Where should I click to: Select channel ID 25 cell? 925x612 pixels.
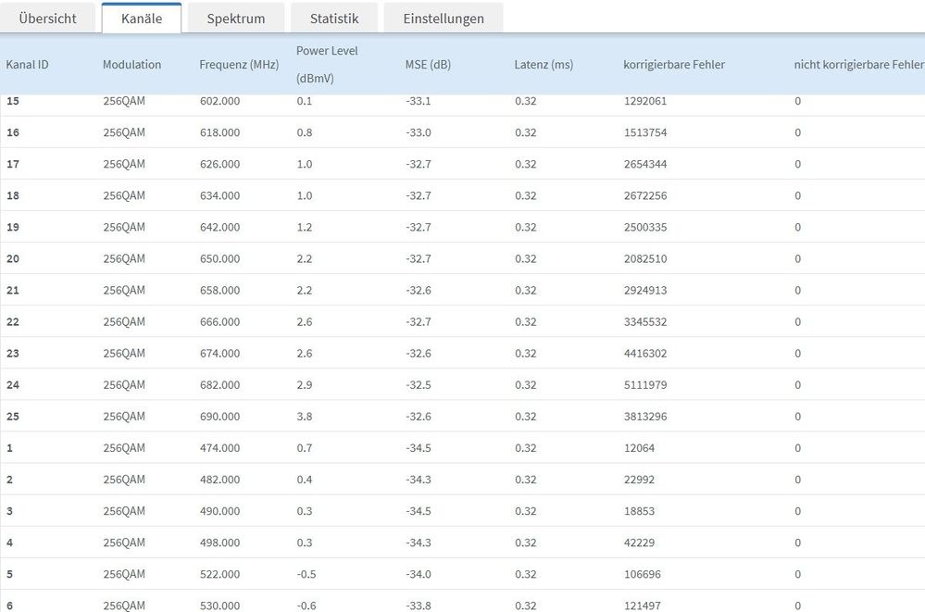pyautogui.click(x=13, y=417)
